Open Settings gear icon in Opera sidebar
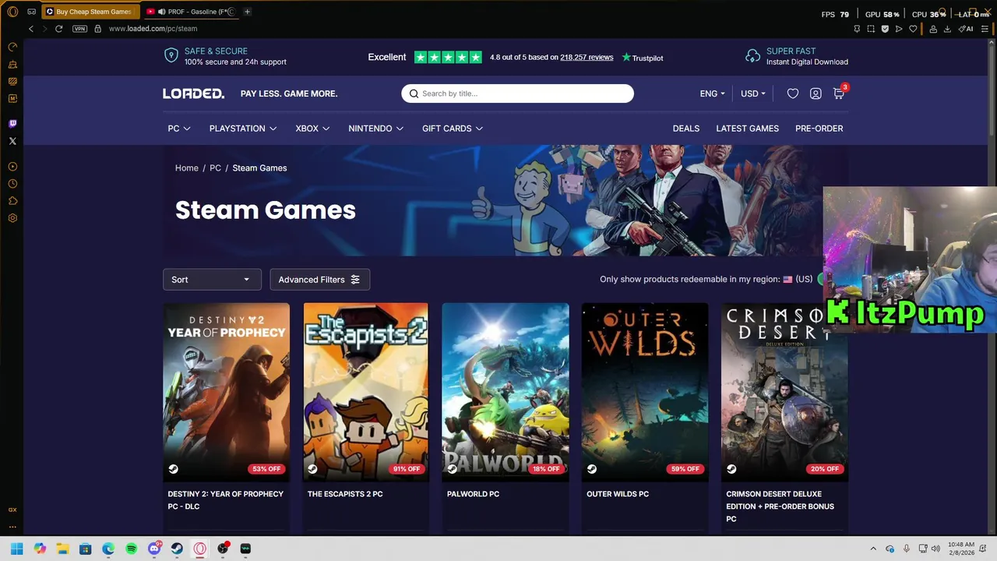The image size is (997, 561). (12, 218)
